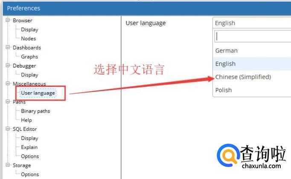This screenshot has height=179, width=291.
Task: Collapse the Paths tree node
Action: (8, 101)
